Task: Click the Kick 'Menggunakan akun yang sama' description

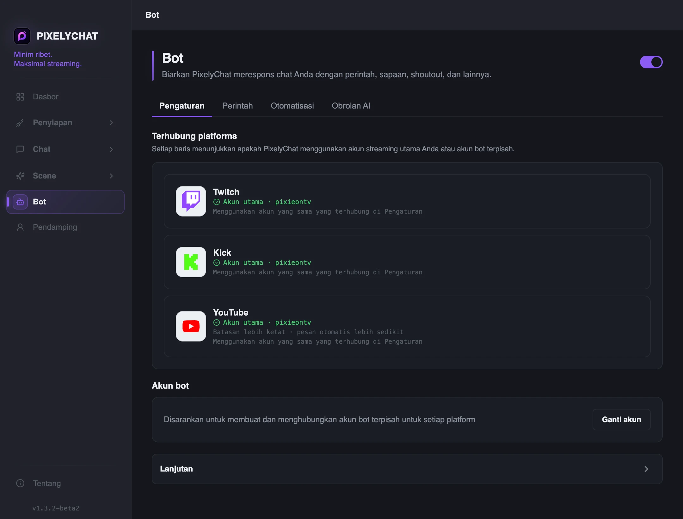Action: 317,272
